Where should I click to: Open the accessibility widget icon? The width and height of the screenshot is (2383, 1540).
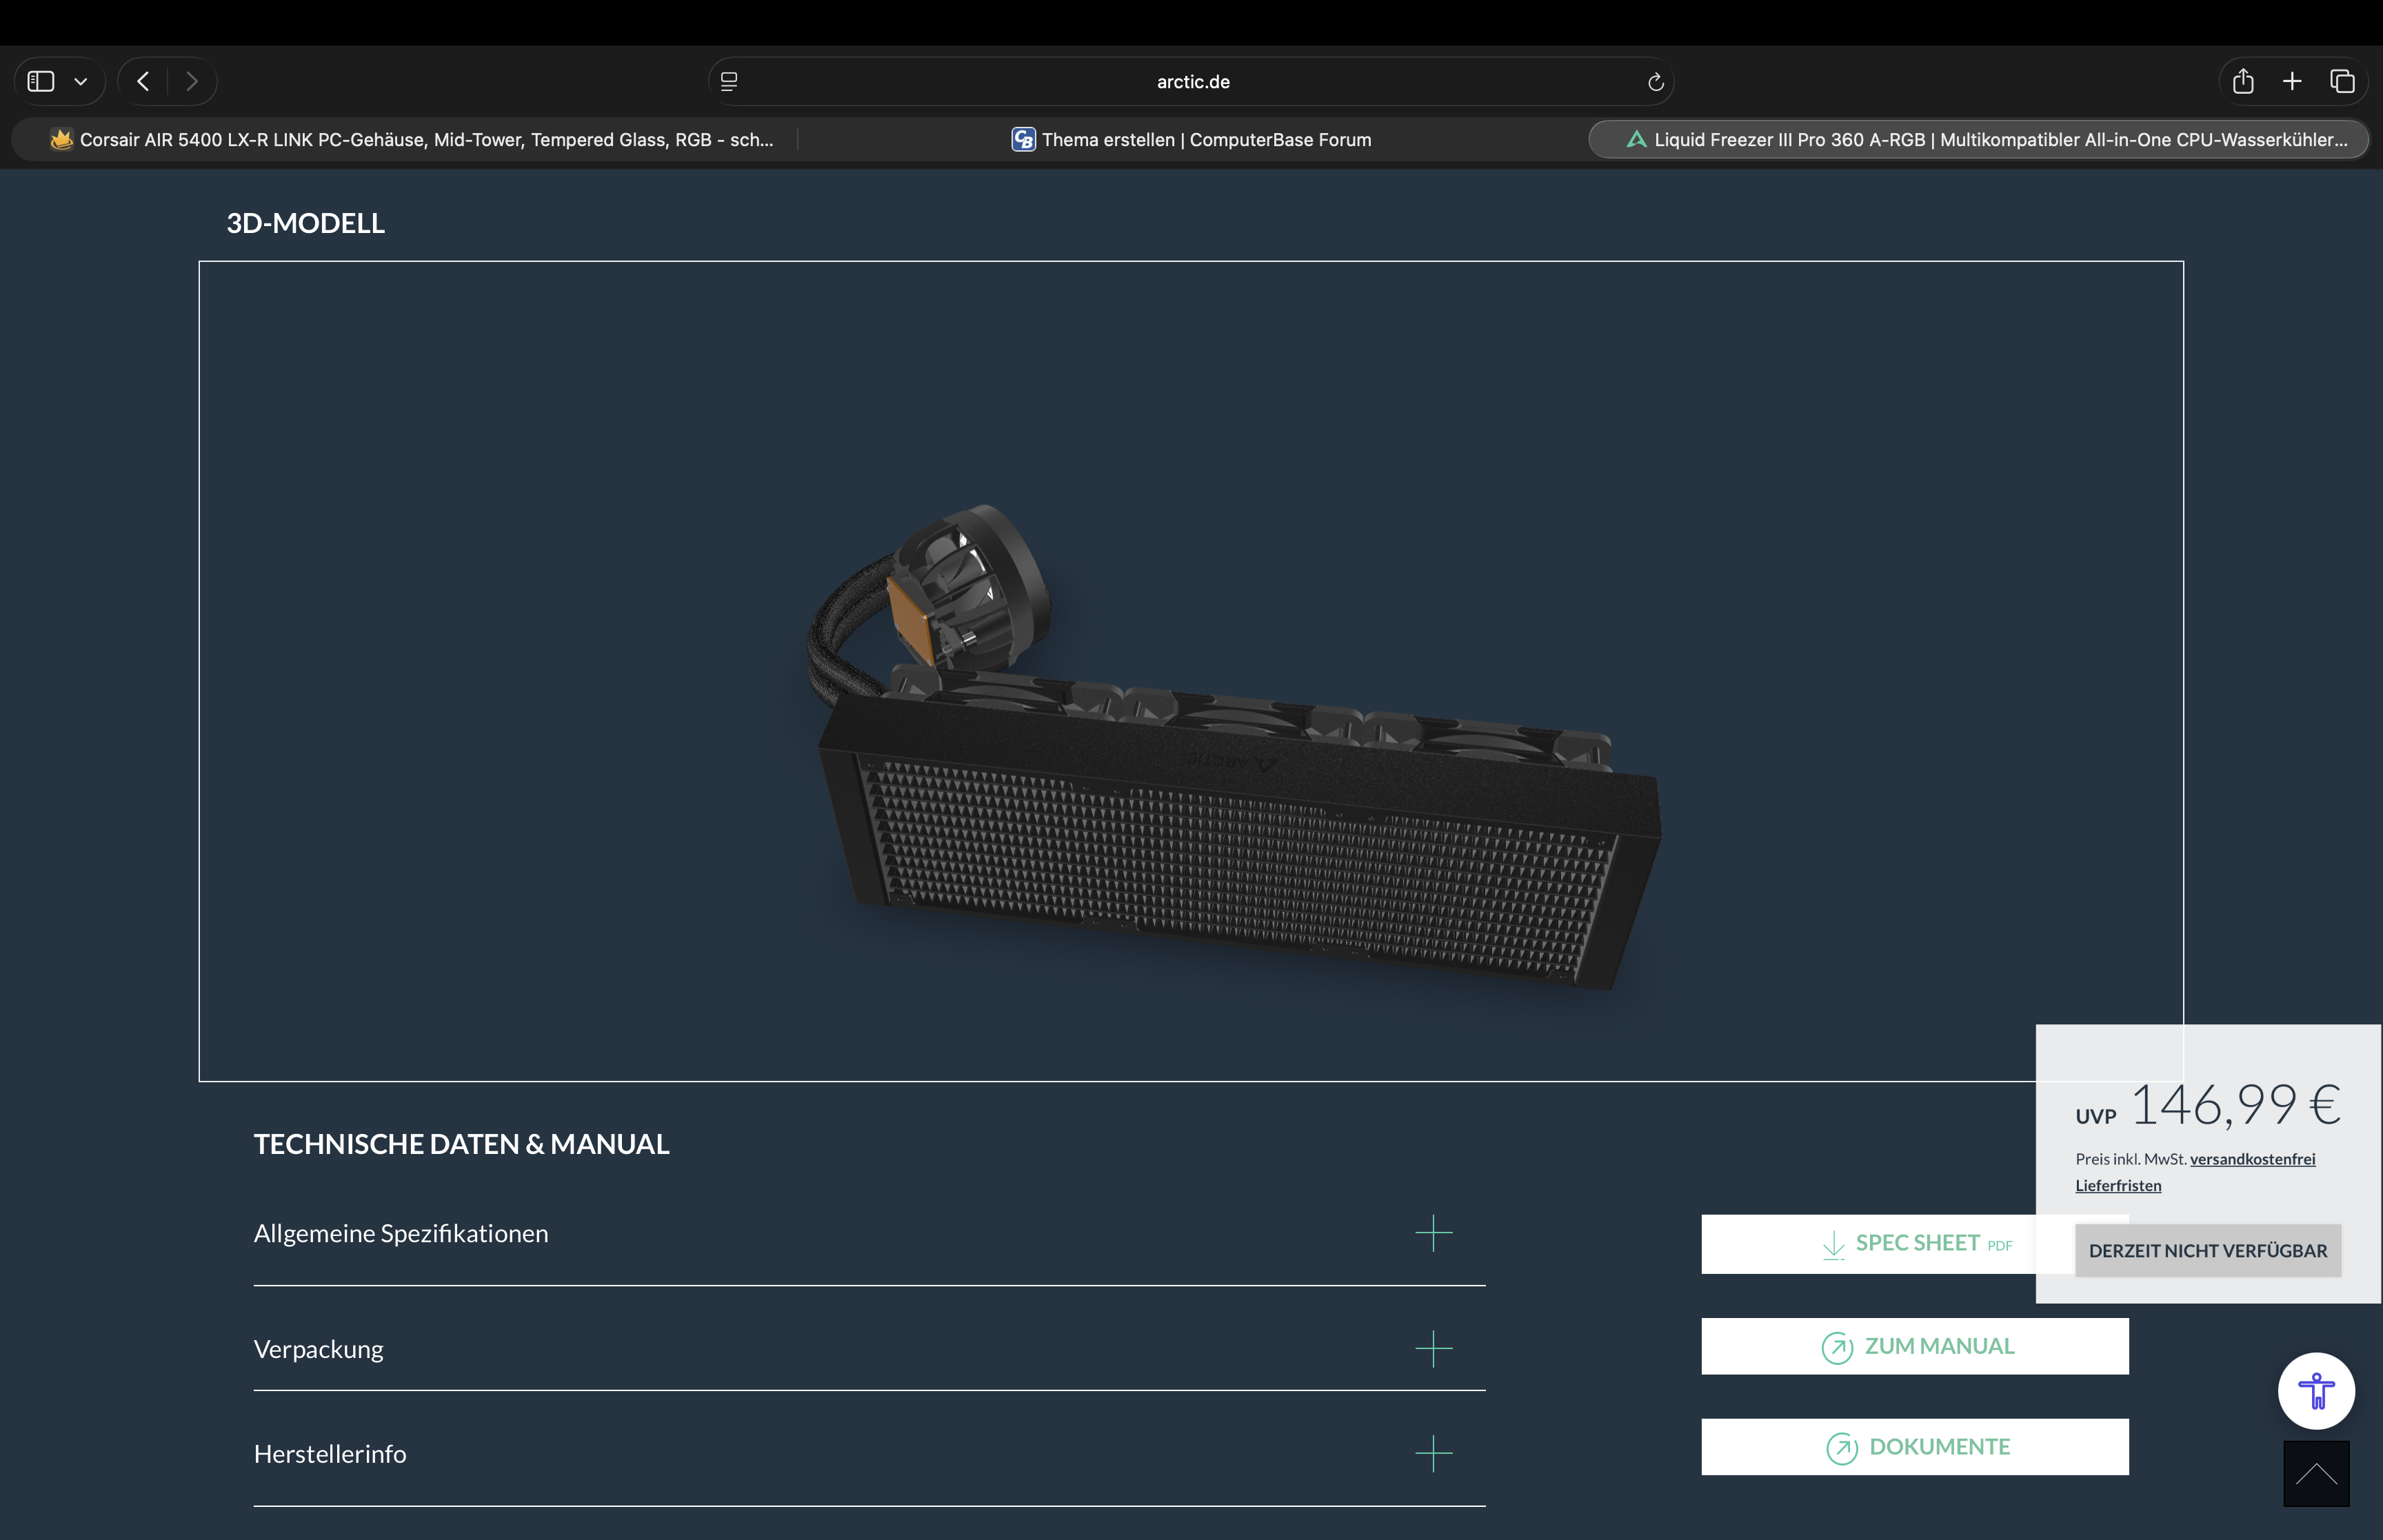[x=2316, y=1390]
